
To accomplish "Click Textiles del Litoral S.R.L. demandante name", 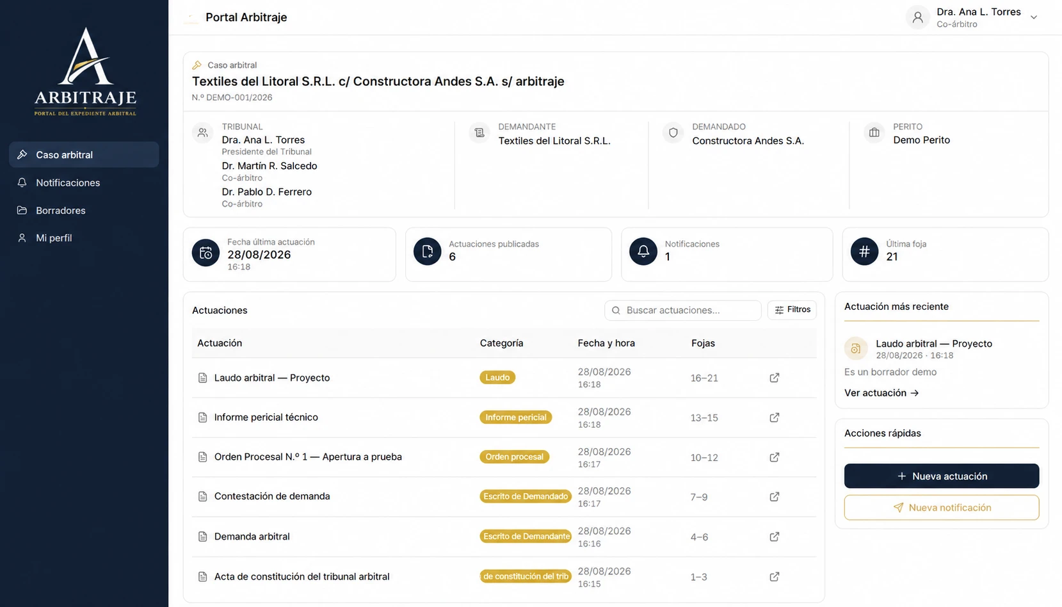I will (554, 141).
